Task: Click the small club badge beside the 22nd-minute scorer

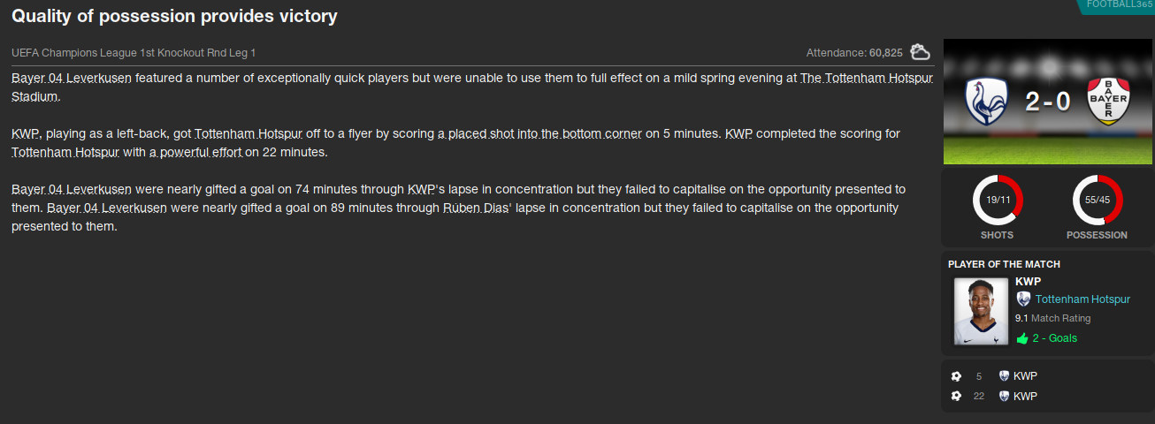Action: (1004, 396)
